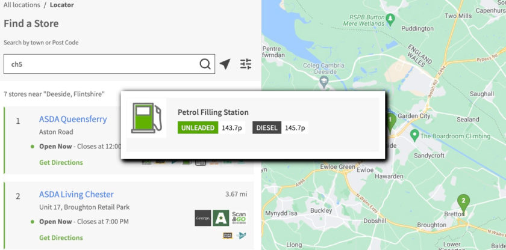Click the search magnifier icon in the search box
The image size is (506, 250).
pos(205,64)
